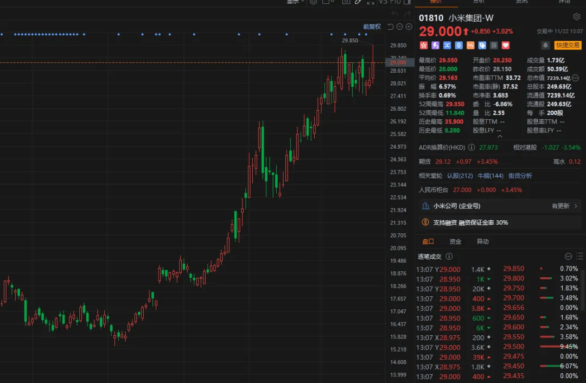Open the 前复权 adjustment selector
This screenshot has height=383, width=586.
[372, 27]
